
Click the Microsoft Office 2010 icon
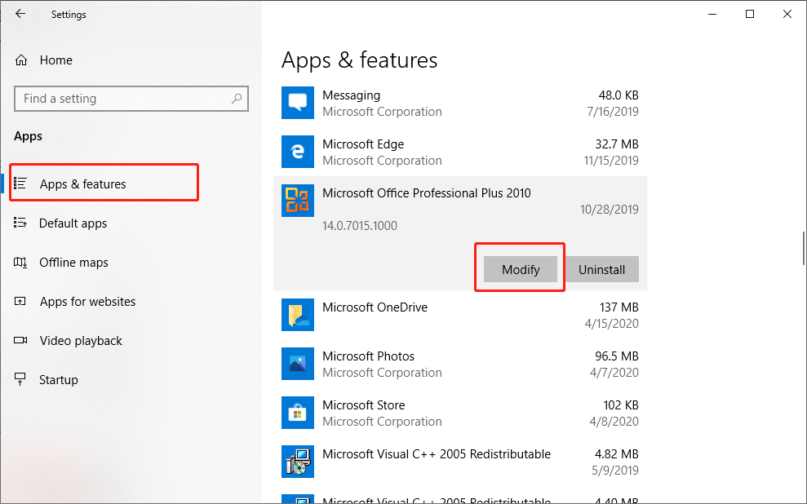coord(298,201)
